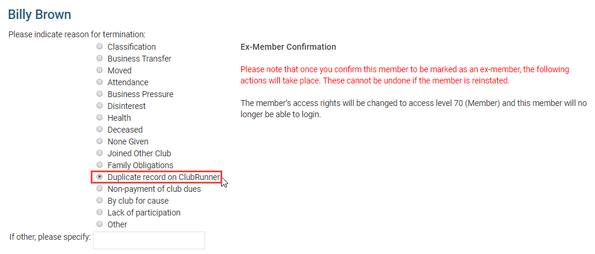Mark member as Deceased
This screenshot has height=254, width=595.
pyautogui.click(x=100, y=130)
